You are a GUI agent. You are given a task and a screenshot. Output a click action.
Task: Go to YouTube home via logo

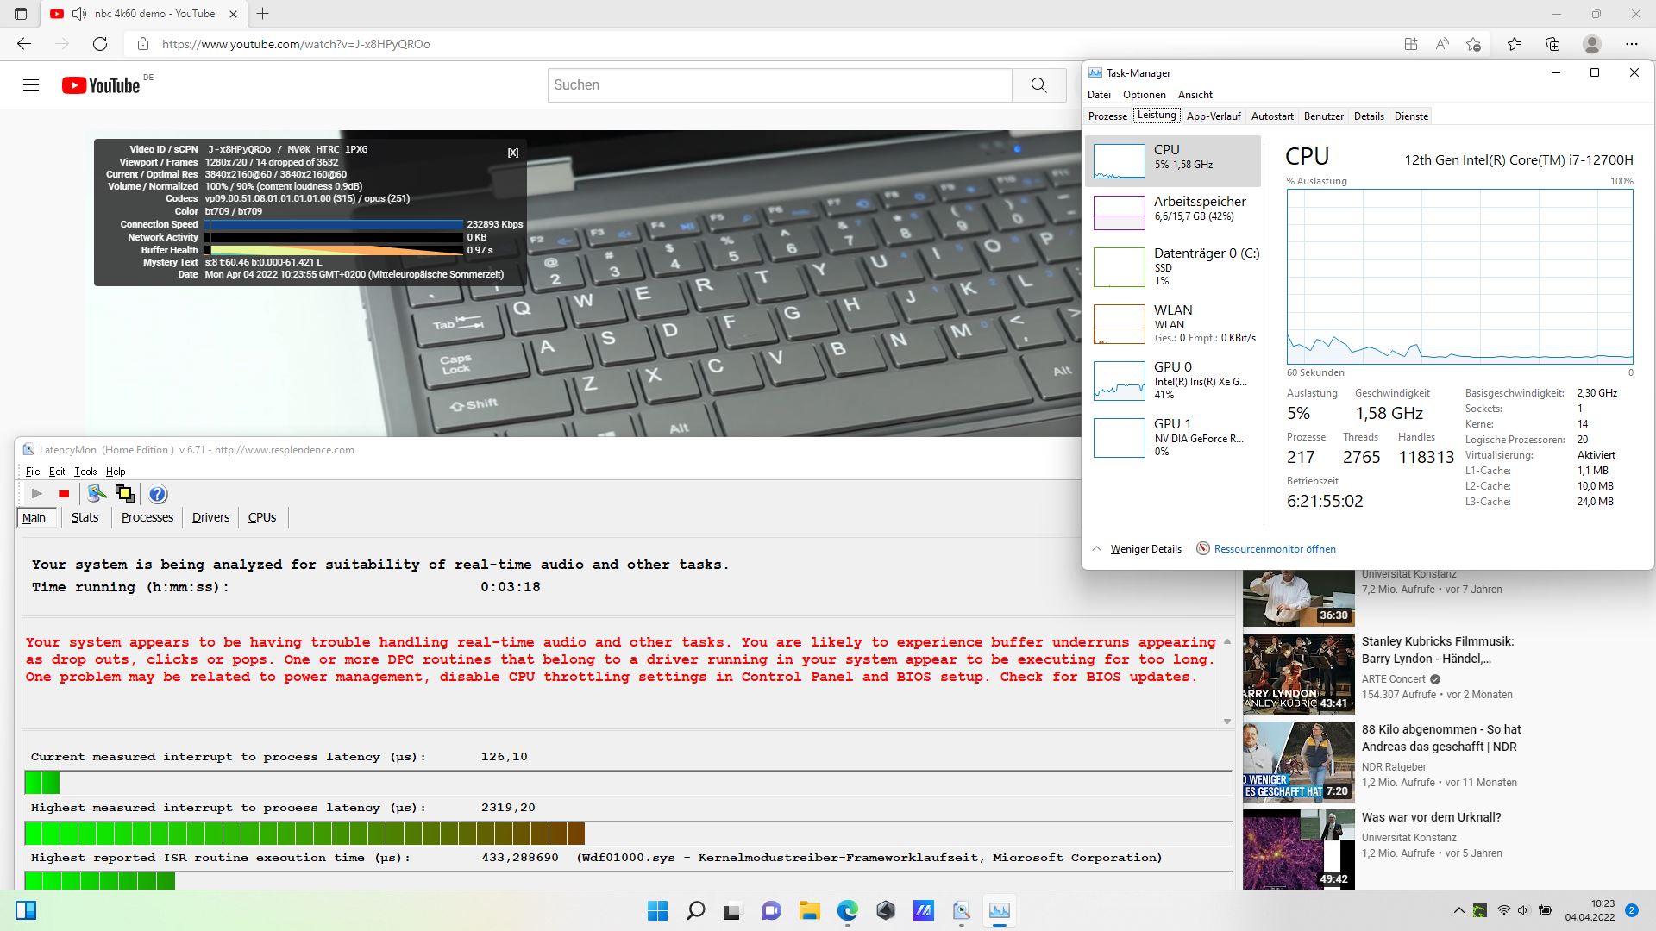101,84
